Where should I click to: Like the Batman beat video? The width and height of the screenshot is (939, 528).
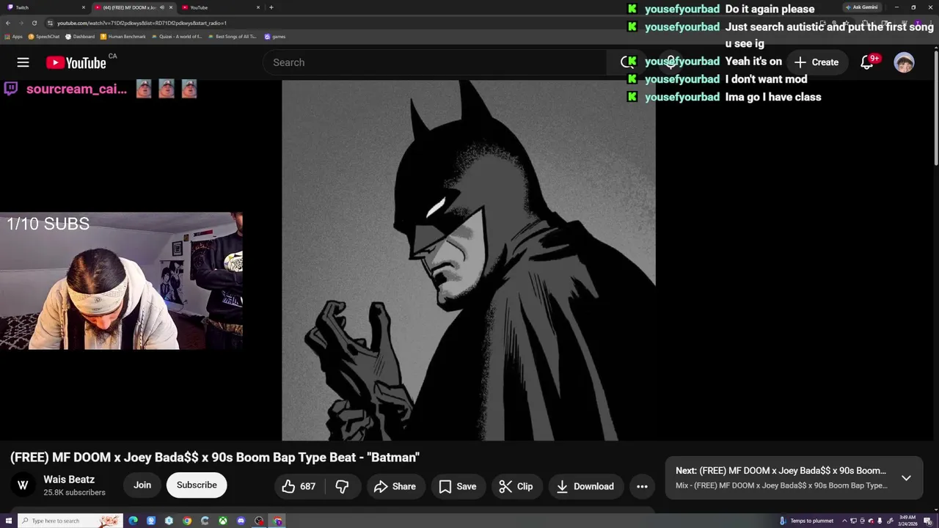(x=299, y=486)
